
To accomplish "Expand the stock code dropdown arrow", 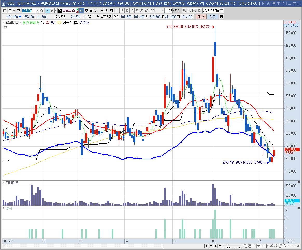I will 37,11.
